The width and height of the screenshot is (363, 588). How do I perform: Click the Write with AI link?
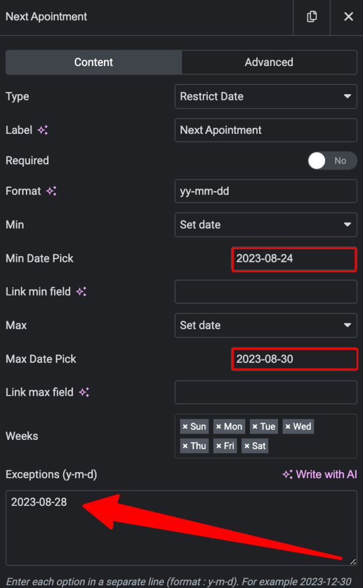click(320, 474)
